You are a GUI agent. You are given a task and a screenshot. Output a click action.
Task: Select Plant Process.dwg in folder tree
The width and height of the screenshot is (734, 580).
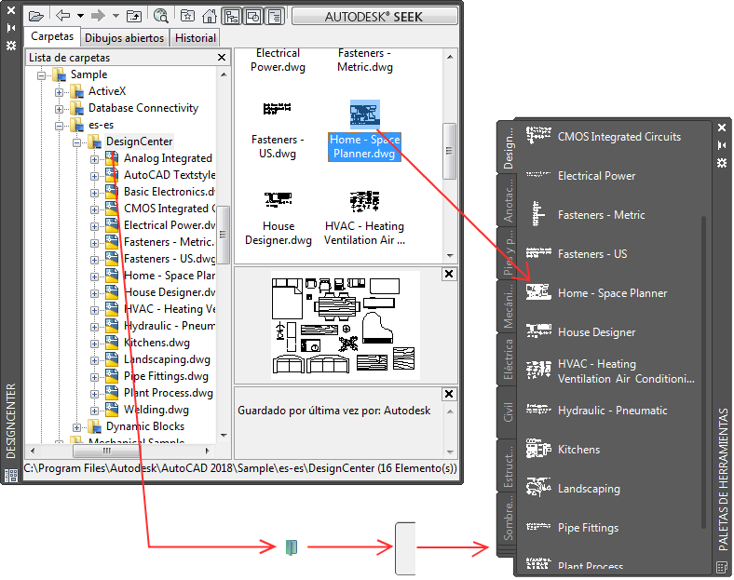[x=168, y=393]
